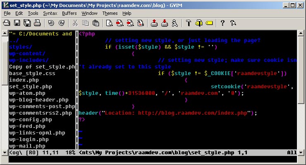Select wp-config.php in the file list

[30, 120]
